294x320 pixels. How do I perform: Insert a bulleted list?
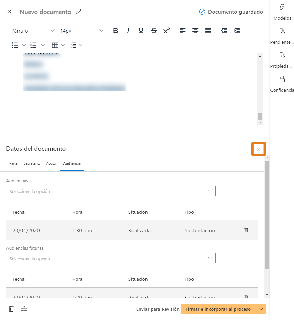tap(15, 45)
